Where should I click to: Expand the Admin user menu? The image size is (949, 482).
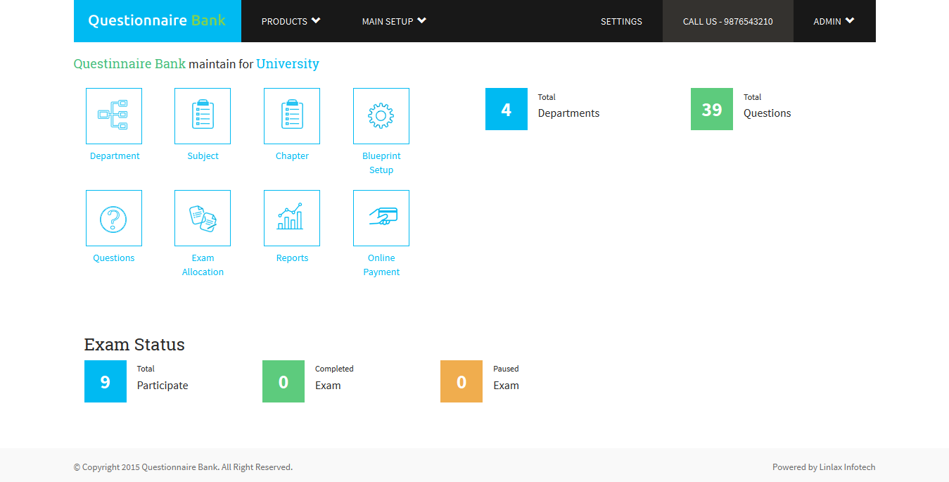pos(834,21)
